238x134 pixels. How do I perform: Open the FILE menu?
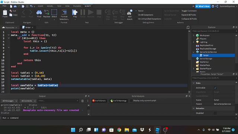tap(4, 6)
